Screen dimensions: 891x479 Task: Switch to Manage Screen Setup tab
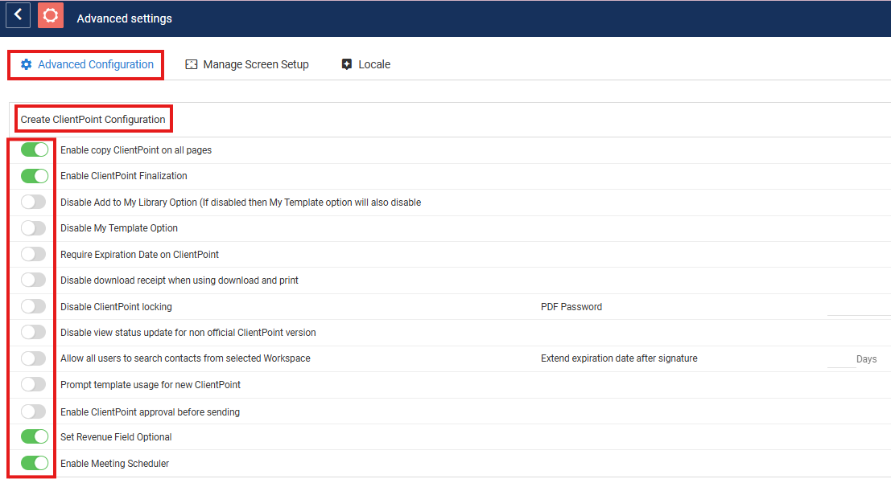[247, 65]
